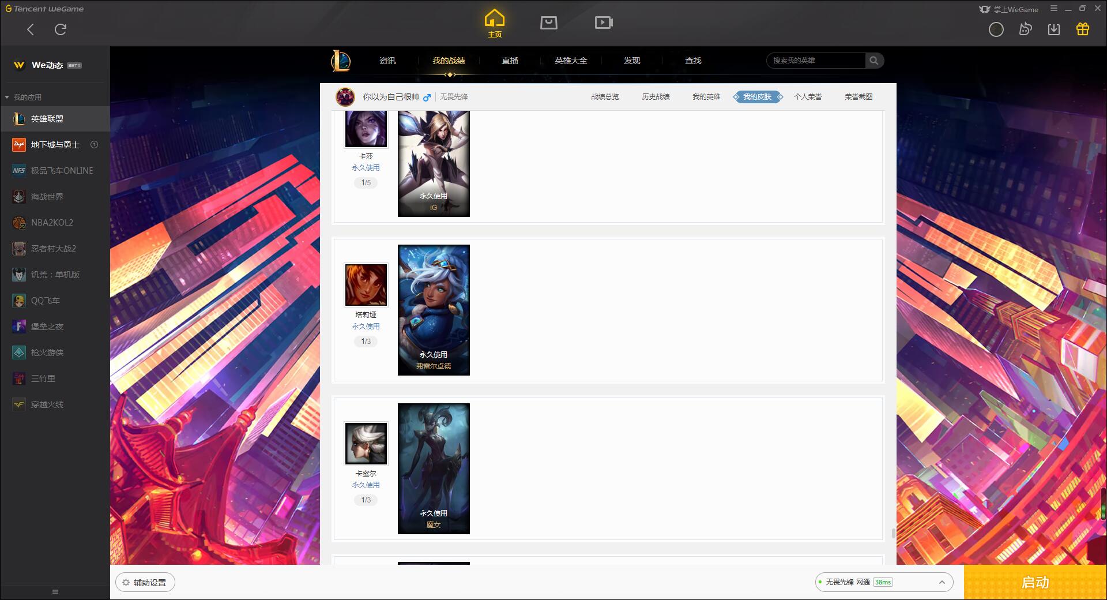The width and height of the screenshot is (1107, 600).
Task: Click the 搜索我的英雄 search field
Action: pos(816,61)
